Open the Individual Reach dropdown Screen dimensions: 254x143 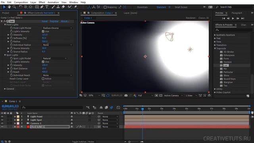[57, 75]
